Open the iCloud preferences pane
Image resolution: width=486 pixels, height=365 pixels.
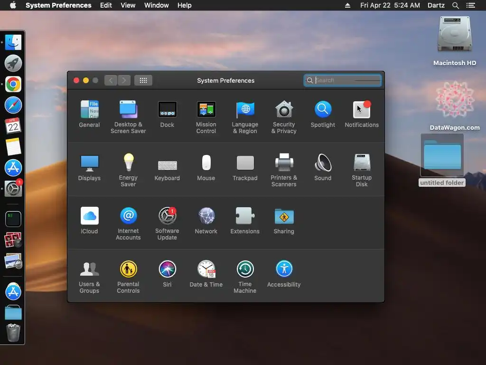pos(89,221)
